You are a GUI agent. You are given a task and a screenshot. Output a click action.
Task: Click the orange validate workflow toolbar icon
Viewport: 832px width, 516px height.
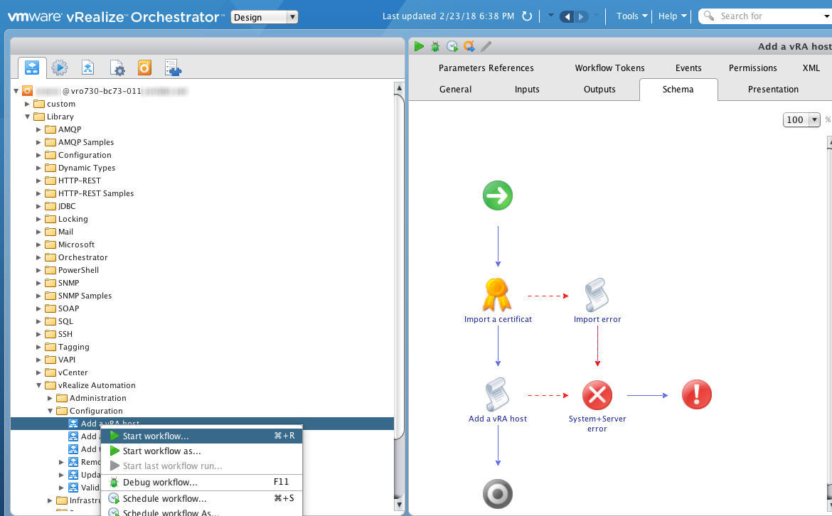pos(469,47)
